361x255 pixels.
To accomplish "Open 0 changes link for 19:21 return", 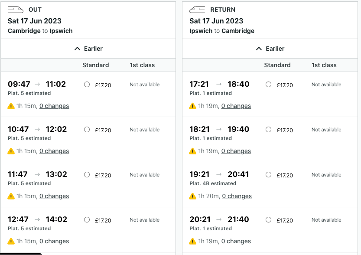I will coord(237,196).
